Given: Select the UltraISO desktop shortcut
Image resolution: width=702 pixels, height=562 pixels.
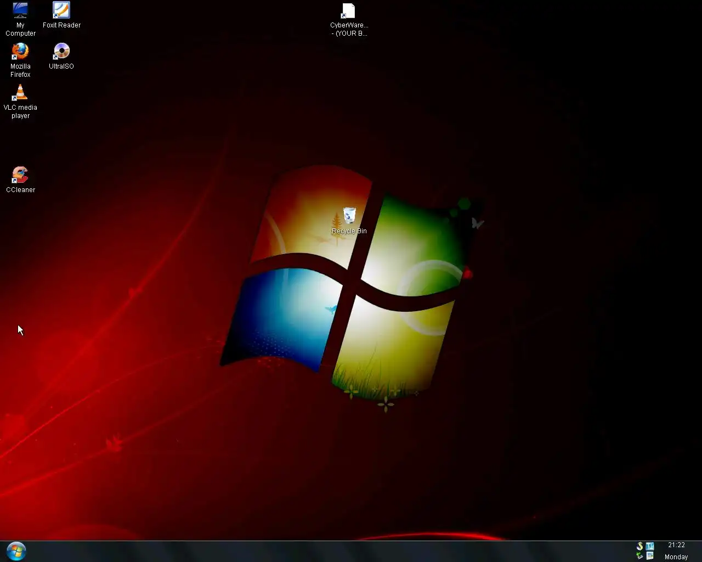Looking at the screenshot, I should pyautogui.click(x=61, y=56).
